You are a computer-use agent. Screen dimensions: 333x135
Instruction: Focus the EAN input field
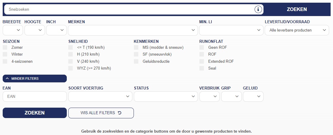35,96
